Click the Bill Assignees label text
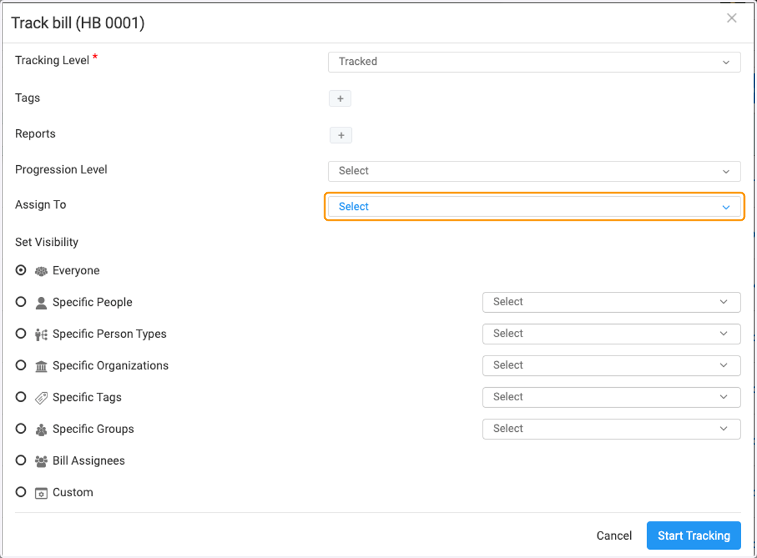The height and width of the screenshot is (558, 757). click(x=89, y=461)
